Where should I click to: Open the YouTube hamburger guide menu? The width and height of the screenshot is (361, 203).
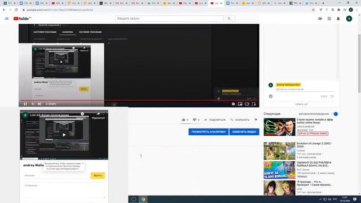7,19
